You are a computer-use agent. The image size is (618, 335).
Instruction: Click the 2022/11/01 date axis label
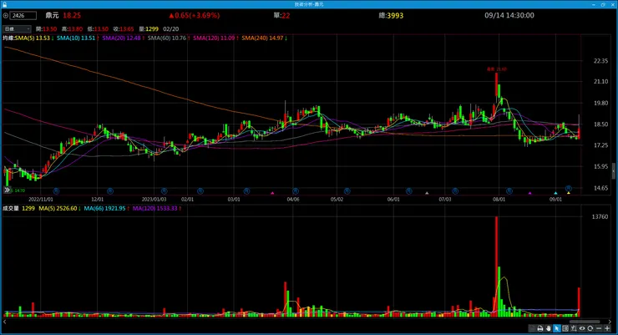[x=41, y=200]
